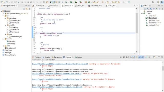The image size is (164, 92).
Task: Open the Controle.java:58 warning link
Action: [60, 64]
